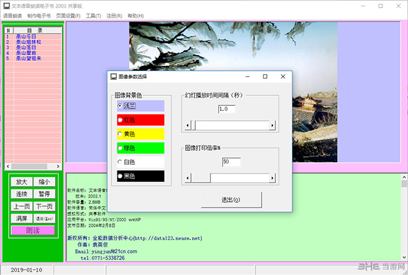The height and width of the screenshot is (275, 408).
Task: Click the text pane scroll down arrow
Action: [404, 257]
